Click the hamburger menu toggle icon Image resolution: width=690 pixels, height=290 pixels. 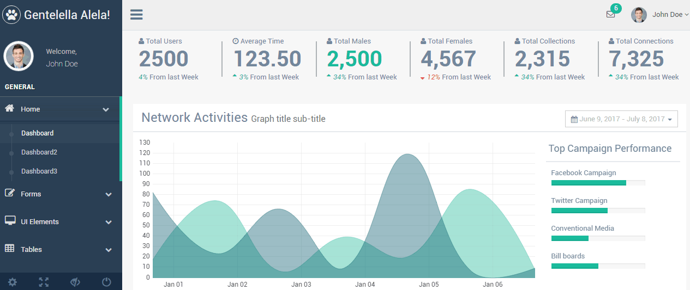[x=136, y=15]
